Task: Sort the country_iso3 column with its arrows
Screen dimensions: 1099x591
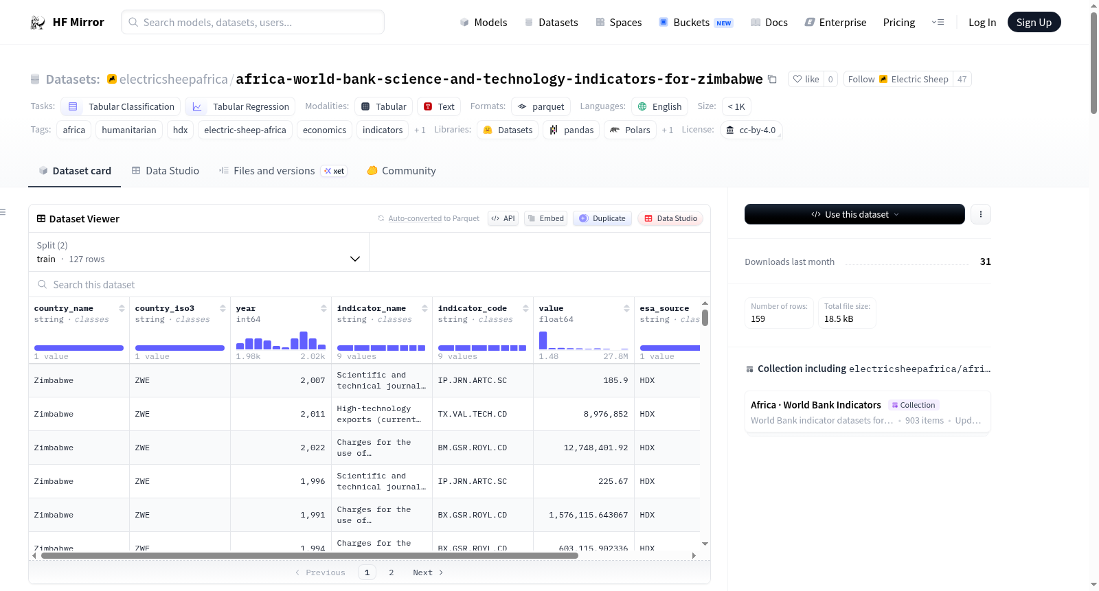Action: pos(223,308)
